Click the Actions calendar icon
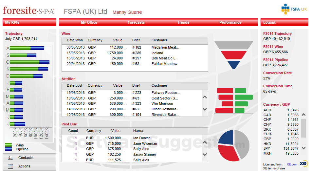311x174 pixels. (10, 166)
